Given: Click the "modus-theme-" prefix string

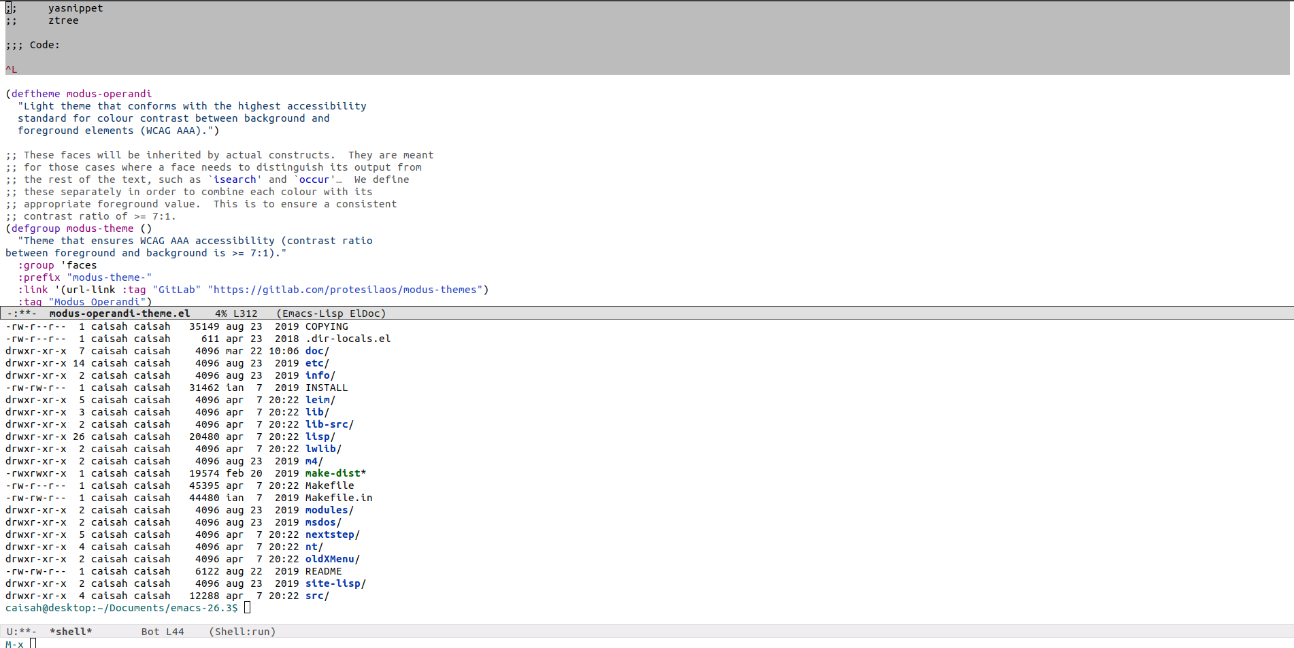Looking at the screenshot, I should 109,277.
